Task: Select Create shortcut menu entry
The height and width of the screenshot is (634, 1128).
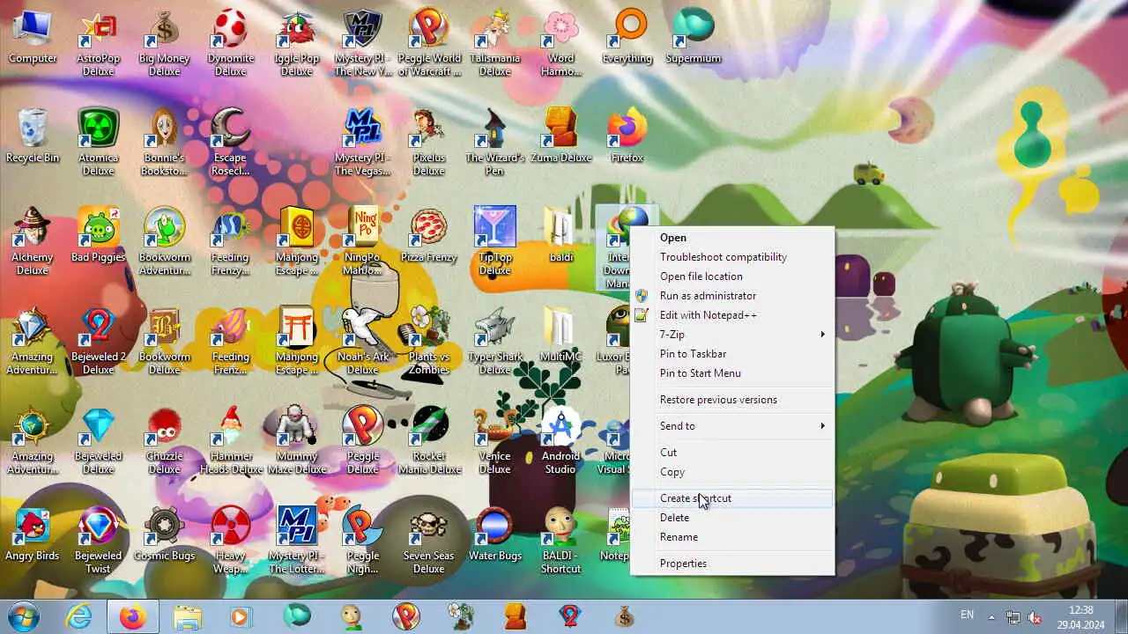Action: [x=732, y=498]
